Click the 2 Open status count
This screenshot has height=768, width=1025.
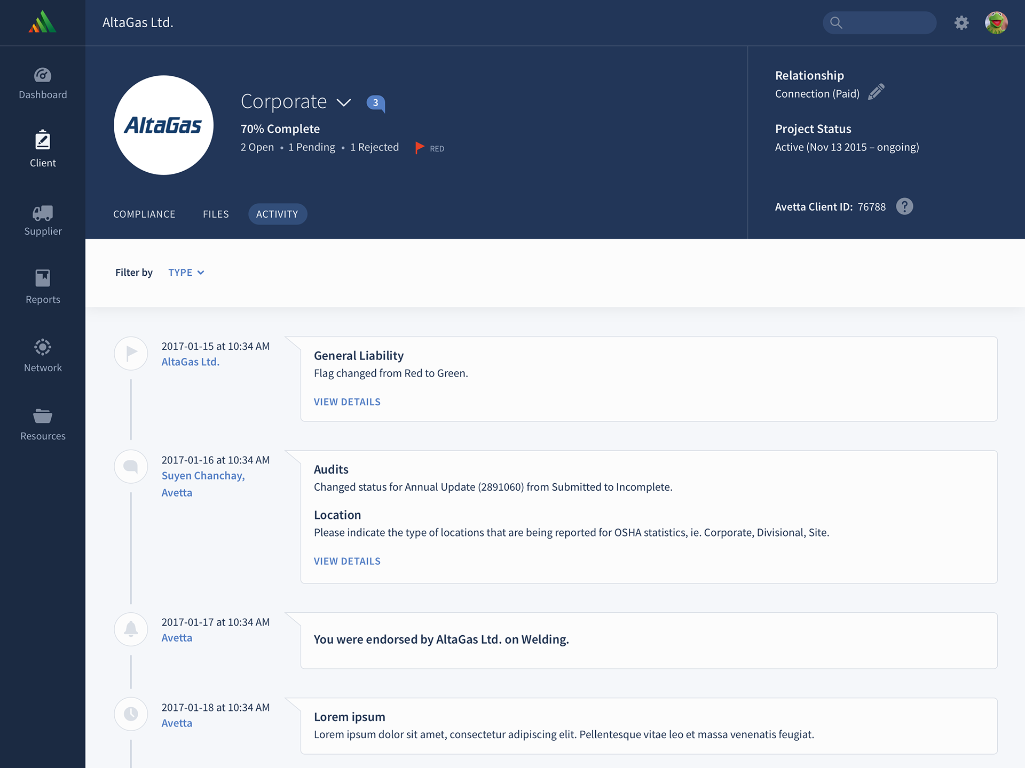coord(257,147)
